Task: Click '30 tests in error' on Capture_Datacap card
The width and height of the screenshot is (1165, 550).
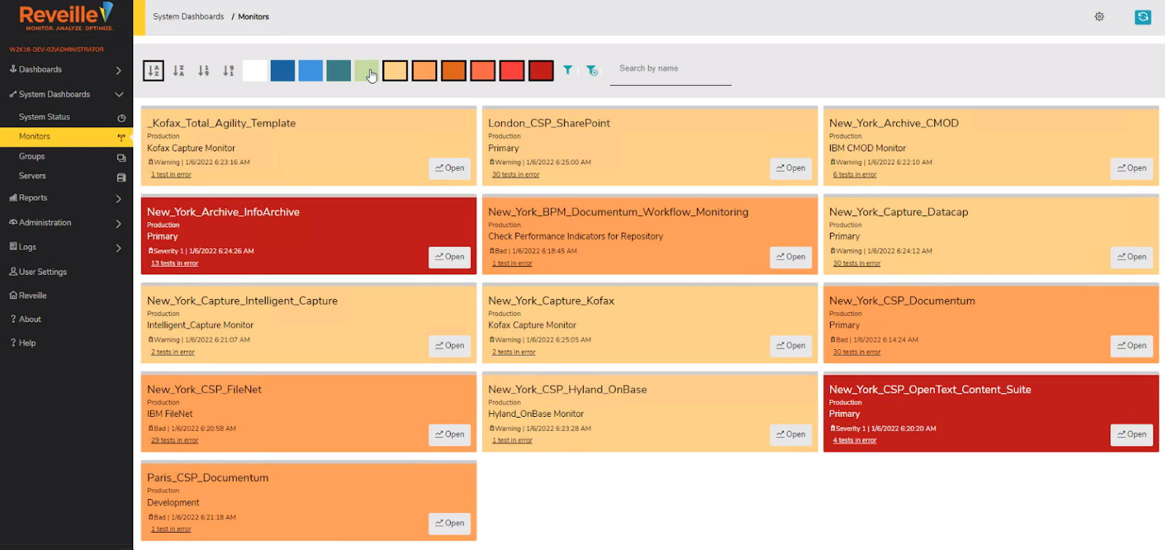Action: coord(857,263)
